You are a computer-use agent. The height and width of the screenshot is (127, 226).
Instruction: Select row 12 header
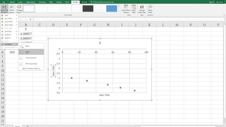2,80
